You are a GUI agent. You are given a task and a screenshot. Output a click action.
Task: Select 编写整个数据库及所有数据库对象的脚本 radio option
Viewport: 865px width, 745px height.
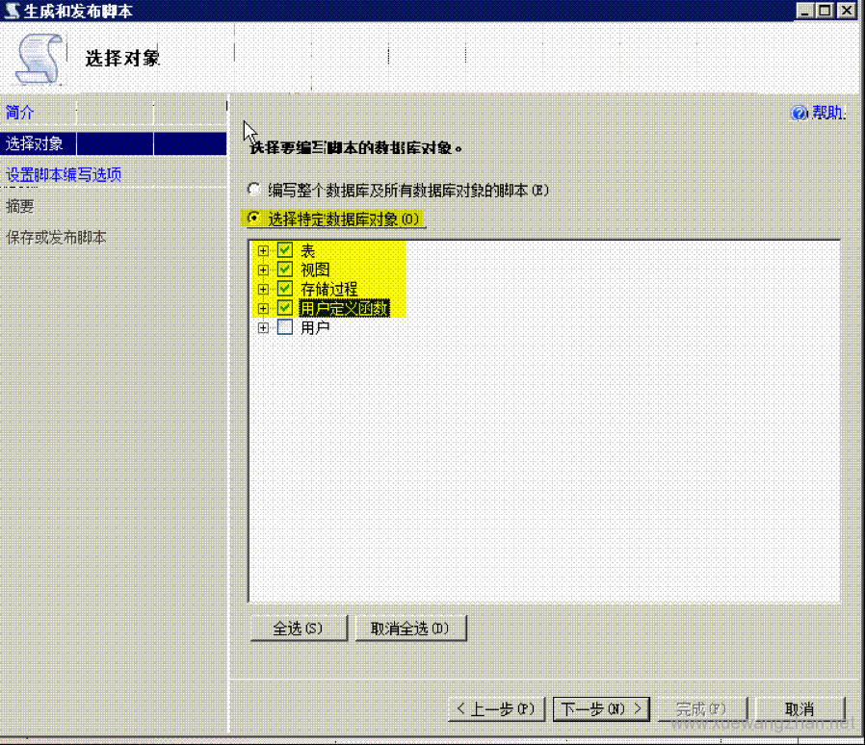tap(254, 190)
